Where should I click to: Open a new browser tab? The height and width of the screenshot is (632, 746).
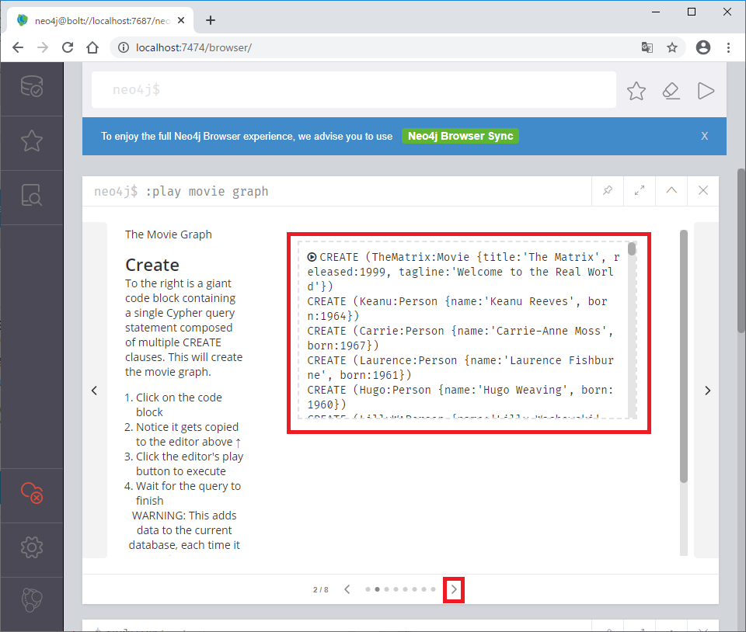pos(211,20)
